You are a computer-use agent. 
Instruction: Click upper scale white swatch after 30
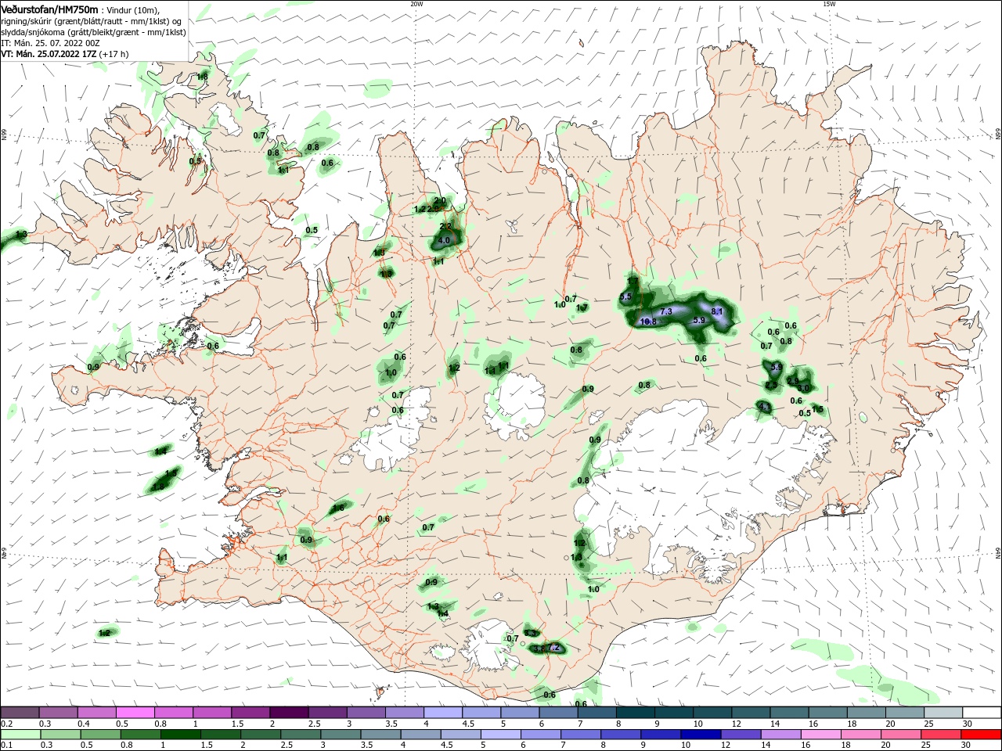(x=982, y=713)
